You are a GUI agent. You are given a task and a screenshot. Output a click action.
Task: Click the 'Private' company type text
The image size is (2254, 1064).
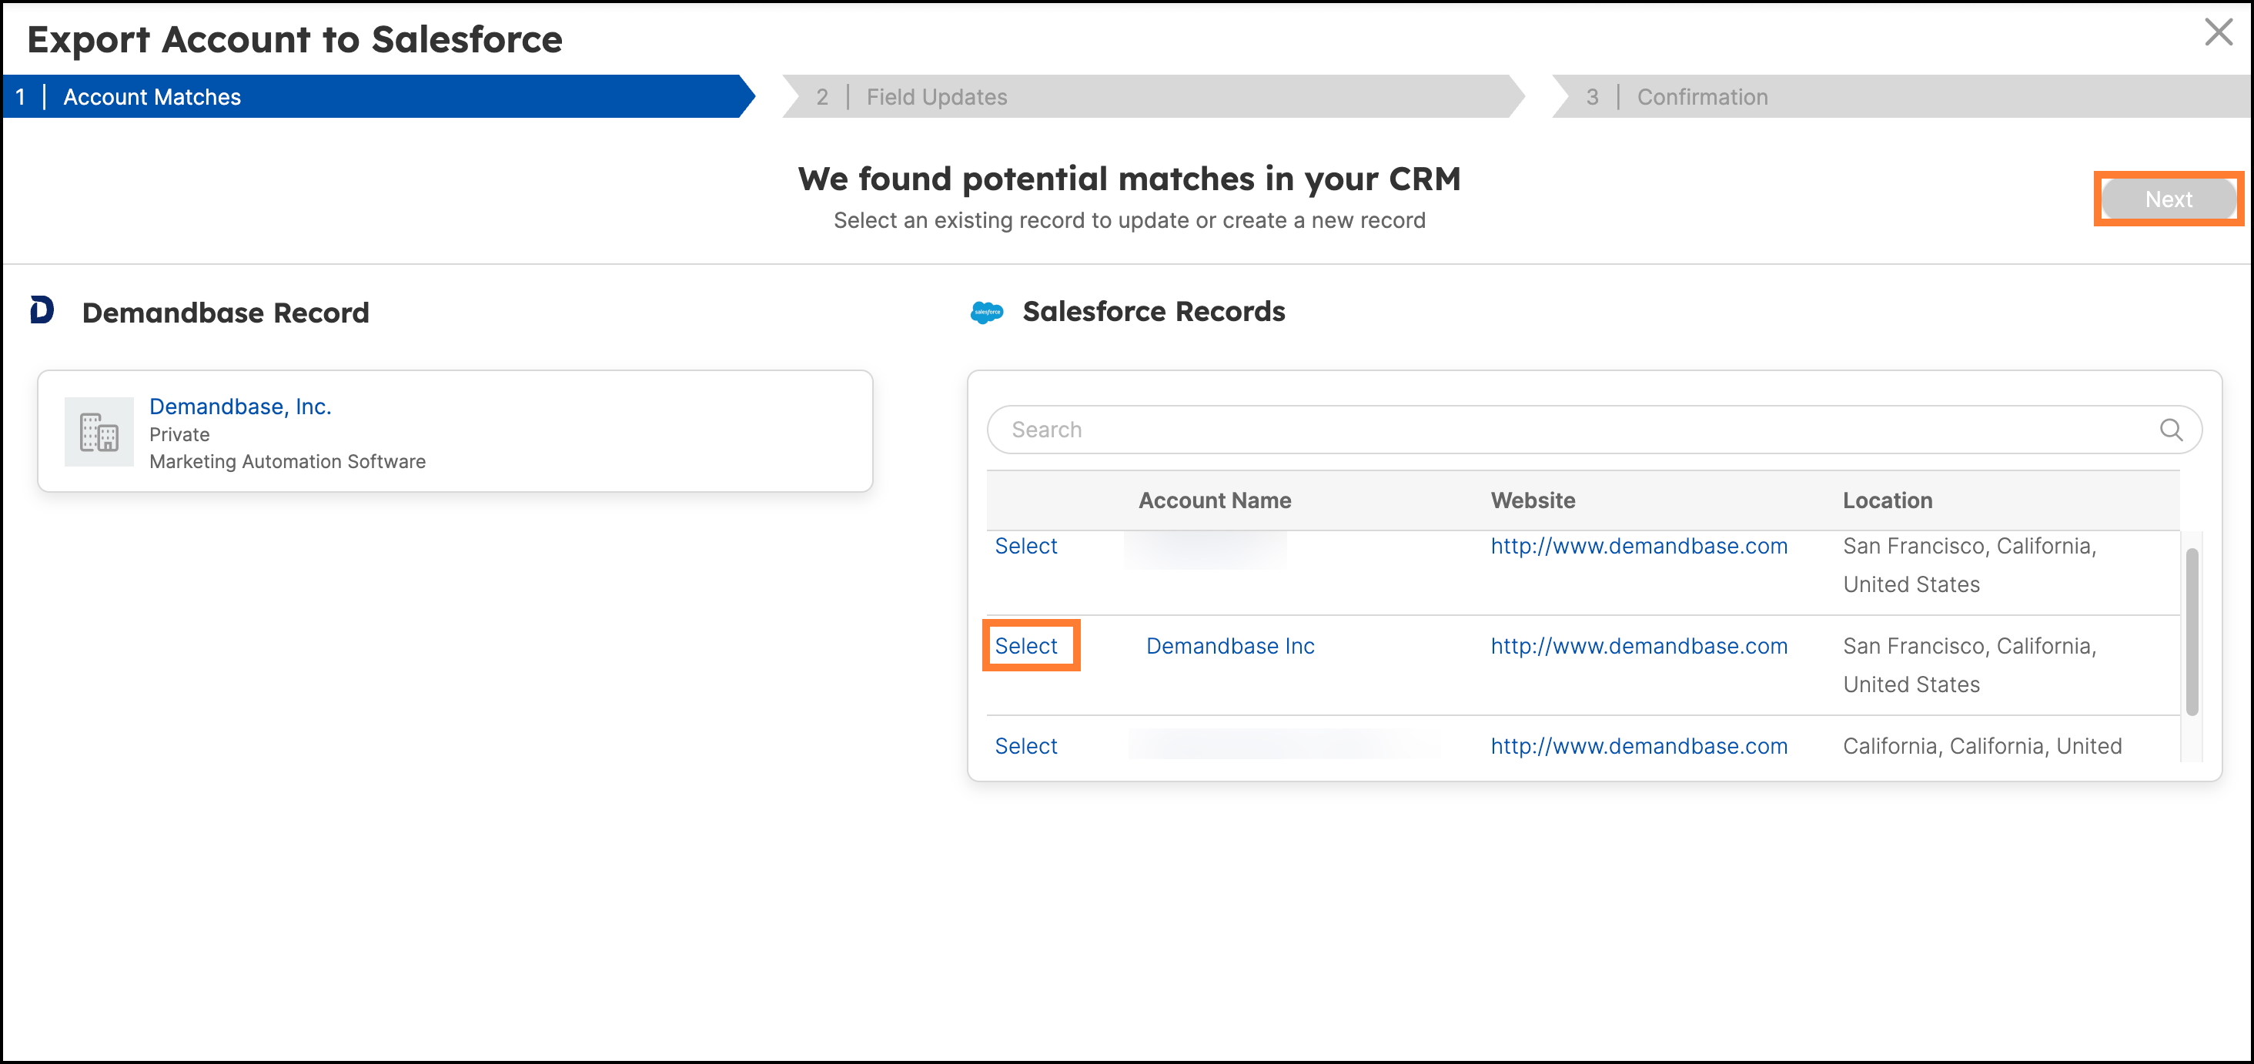179,435
